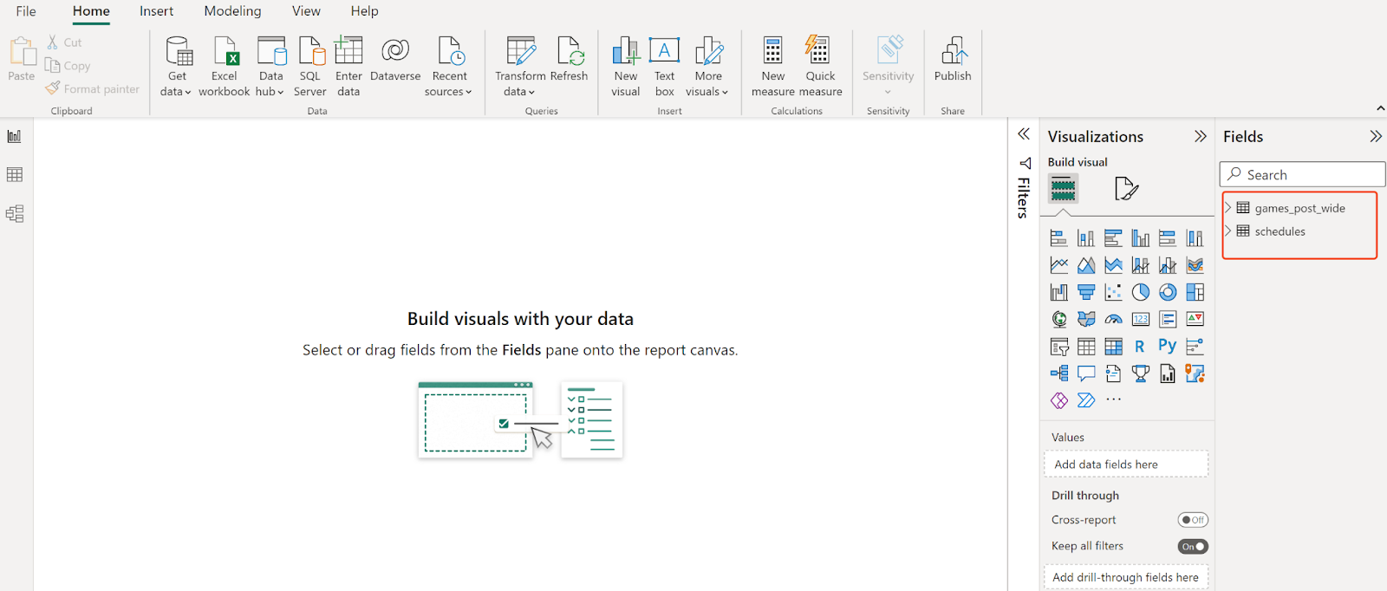Switch to Format visual pane icon
This screenshot has height=591, width=1387.
point(1126,188)
